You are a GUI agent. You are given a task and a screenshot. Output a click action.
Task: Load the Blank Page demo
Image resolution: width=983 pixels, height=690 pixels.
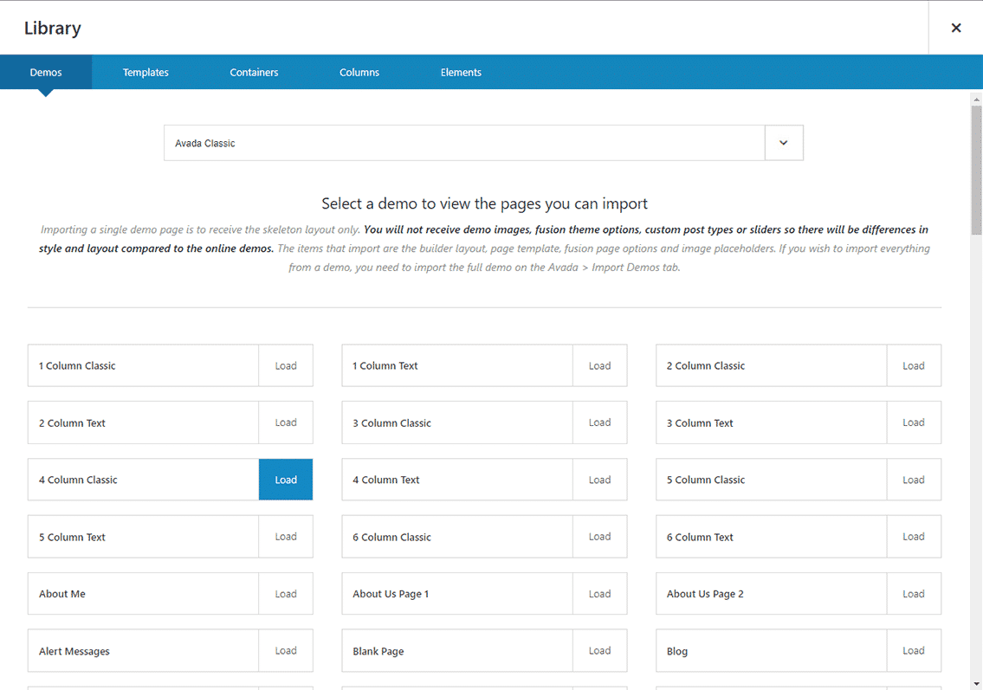(x=599, y=650)
